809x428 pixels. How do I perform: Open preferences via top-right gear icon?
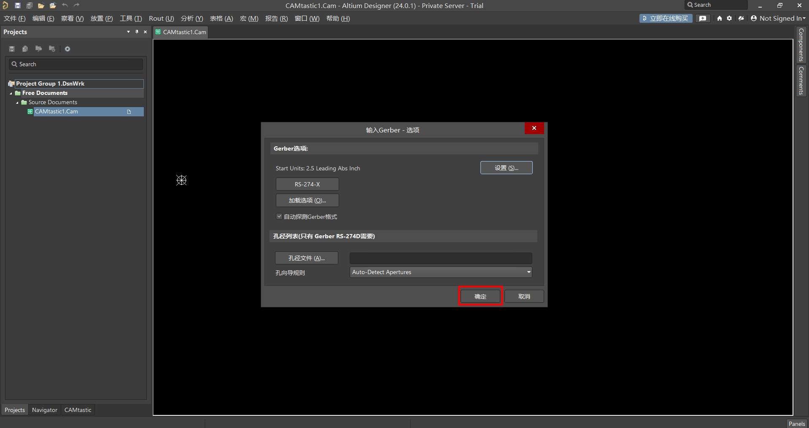tap(729, 19)
